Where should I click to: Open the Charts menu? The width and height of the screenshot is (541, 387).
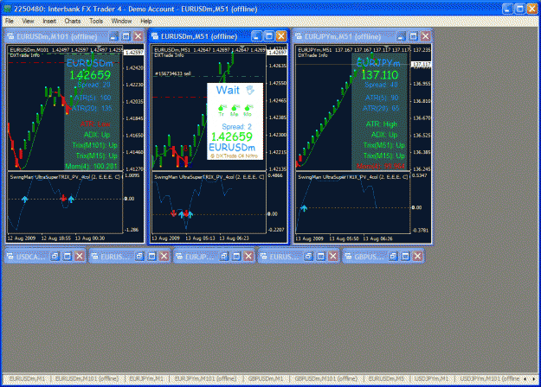coord(73,21)
